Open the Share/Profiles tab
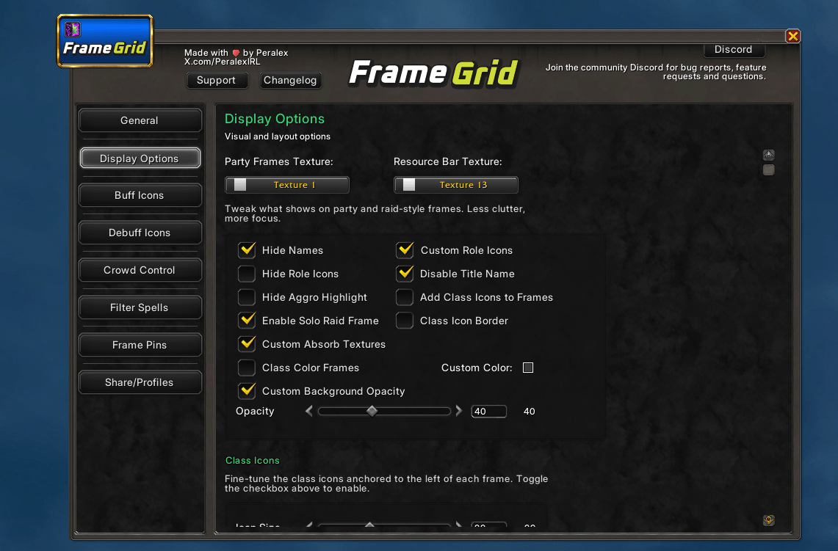838x551 pixels. 140,382
